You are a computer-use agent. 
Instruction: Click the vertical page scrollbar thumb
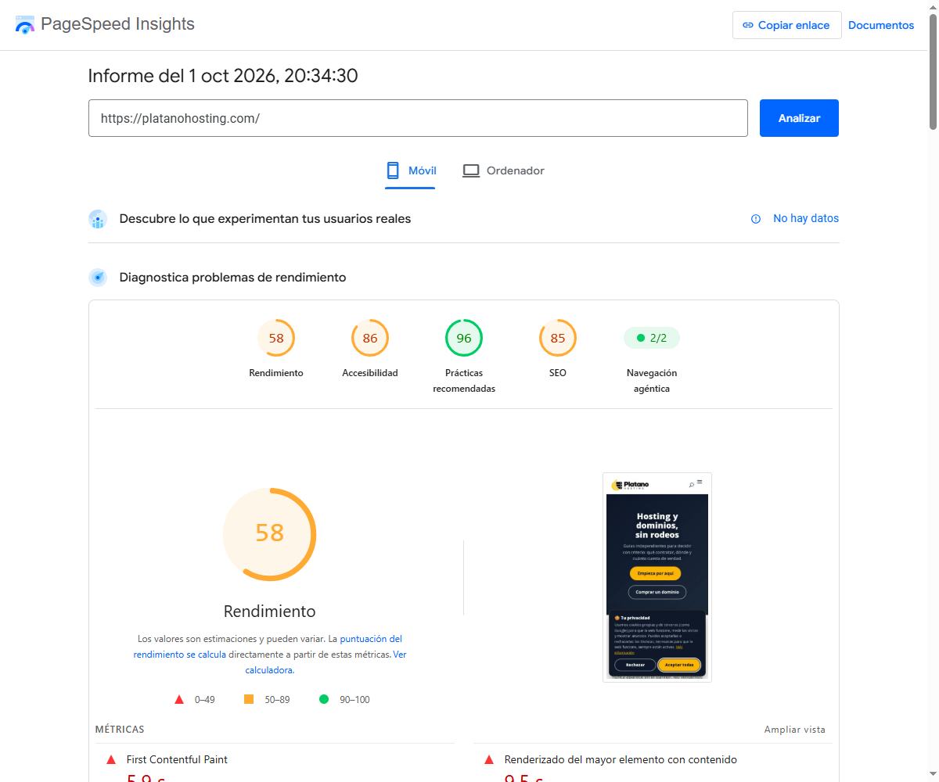tap(933, 70)
